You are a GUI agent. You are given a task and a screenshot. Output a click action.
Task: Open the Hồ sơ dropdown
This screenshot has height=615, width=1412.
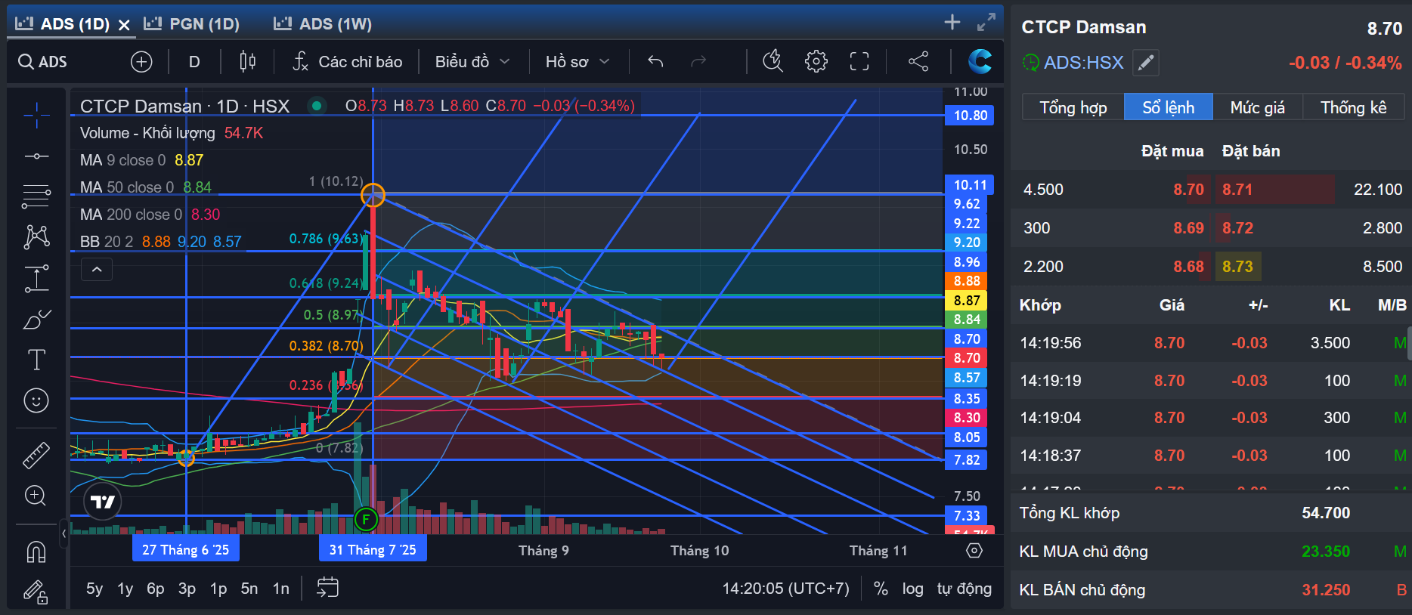click(577, 62)
